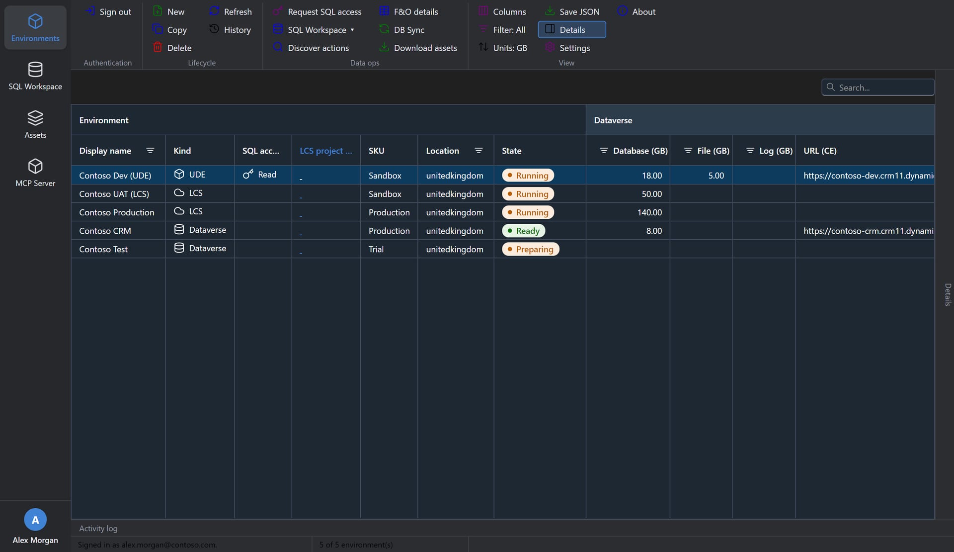This screenshot has width=954, height=552.
Task: Open Log (GB) column filter icon
Action: coord(750,151)
